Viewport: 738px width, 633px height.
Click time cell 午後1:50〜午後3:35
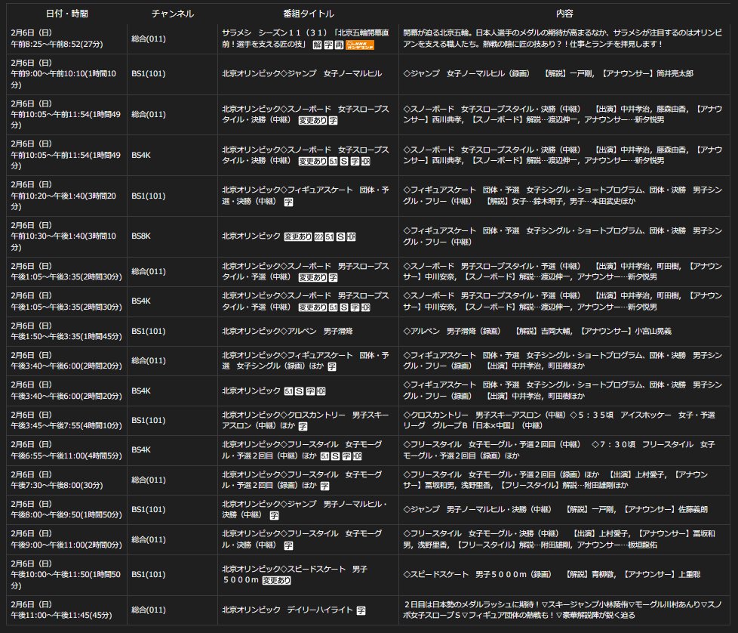pyautogui.click(x=66, y=337)
